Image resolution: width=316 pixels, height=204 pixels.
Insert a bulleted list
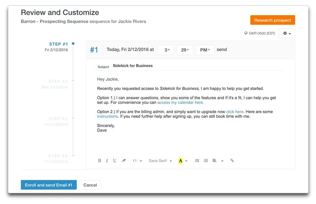pyautogui.click(x=197, y=161)
